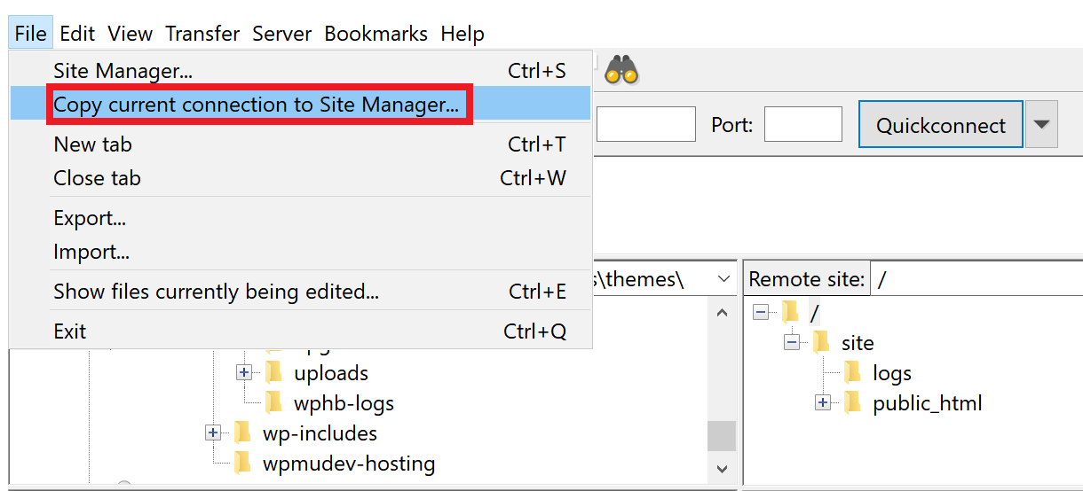Image resolution: width=1083 pixels, height=491 pixels.
Task: Collapse the remote site folder node
Action: point(792,343)
